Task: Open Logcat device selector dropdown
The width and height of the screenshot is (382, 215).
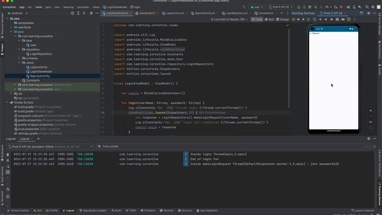Action: click(50, 146)
